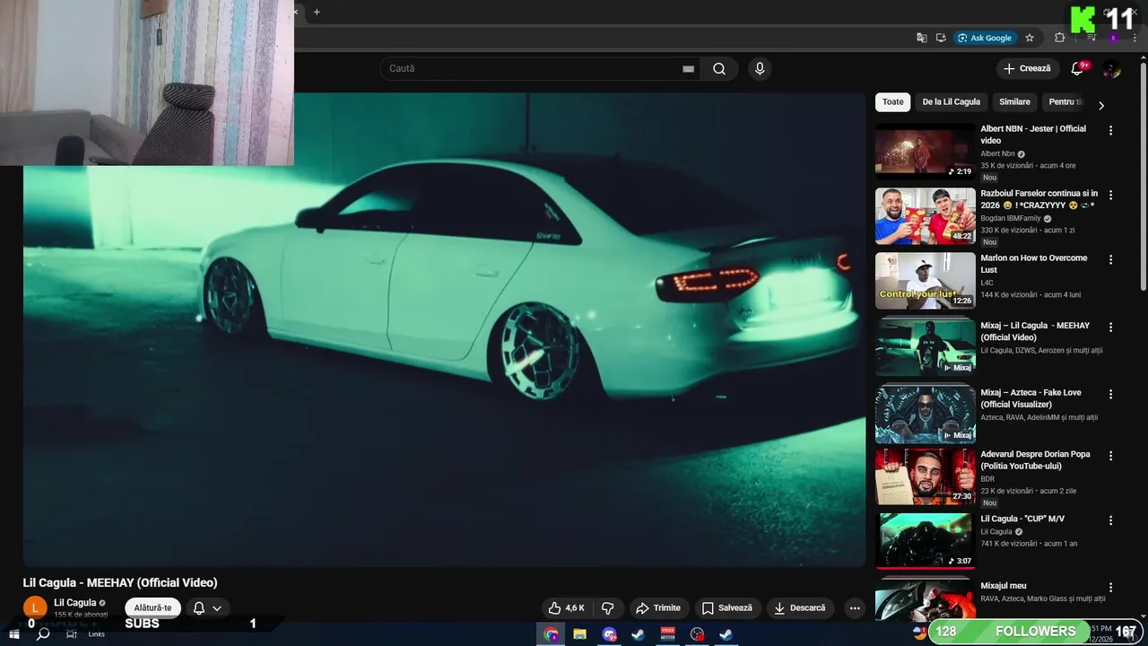
Task: Click the Ask Google button
Action: (x=985, y=38)
